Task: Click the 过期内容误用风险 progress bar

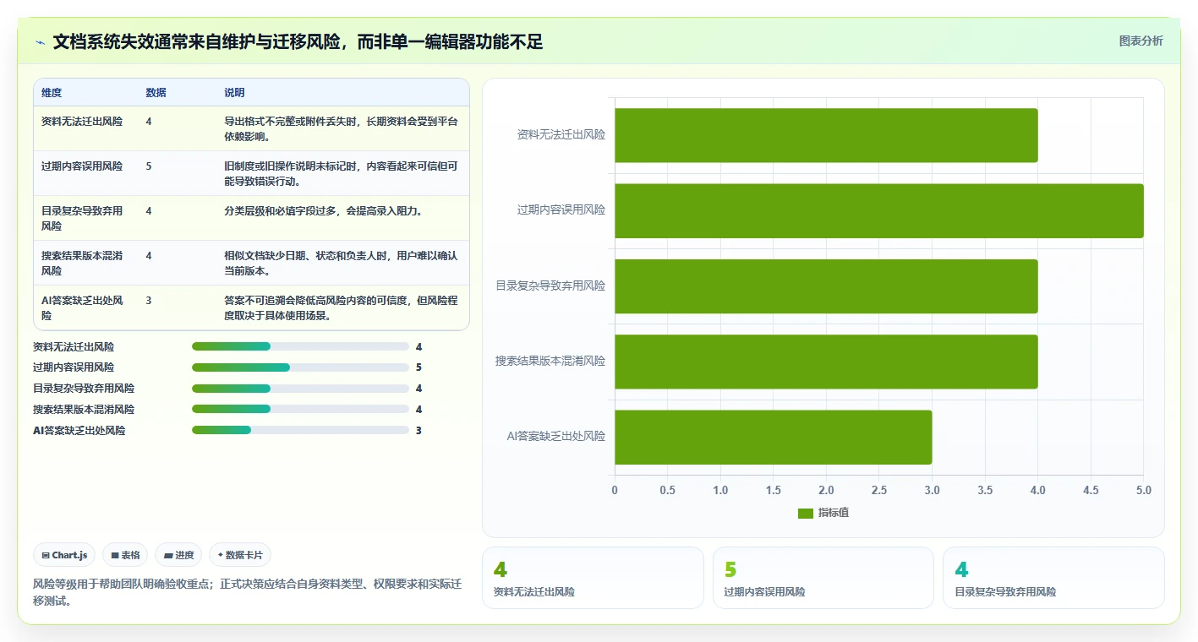Action: tap(300, 367)
